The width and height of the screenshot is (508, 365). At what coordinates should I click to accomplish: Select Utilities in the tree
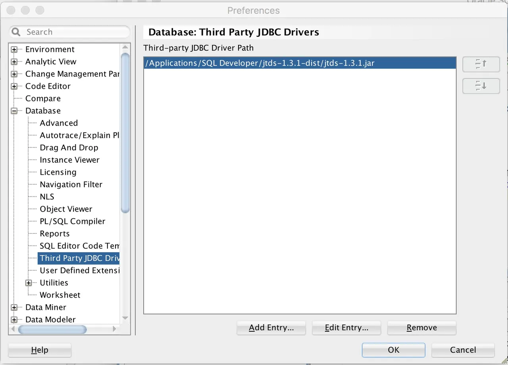pos(54,283)
